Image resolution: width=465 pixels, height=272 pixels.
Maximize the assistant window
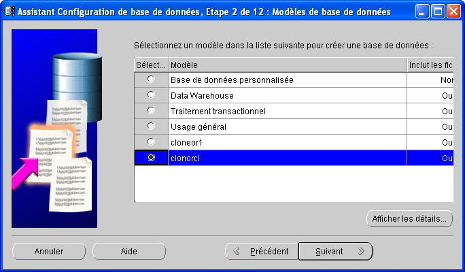[438, 12]
